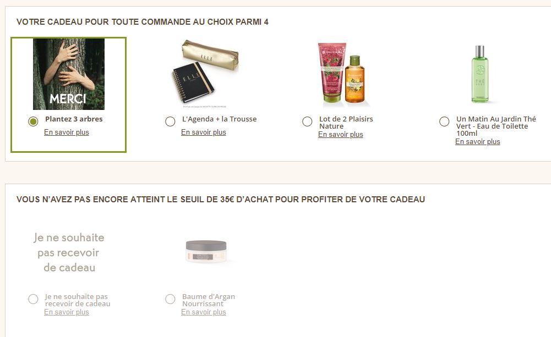Click the Baume d'Argan jar image
Image resolution: width=551 pixels, height=337 pixels.
click(206, 252)
